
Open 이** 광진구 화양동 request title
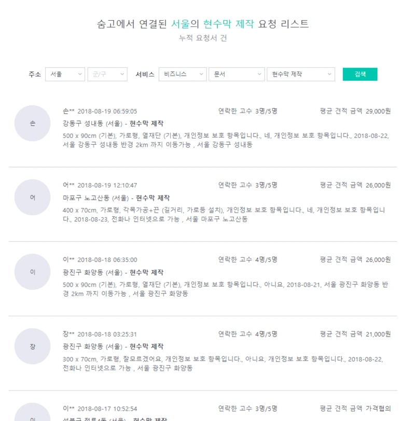pyautogui.click(x=113, y=272)
